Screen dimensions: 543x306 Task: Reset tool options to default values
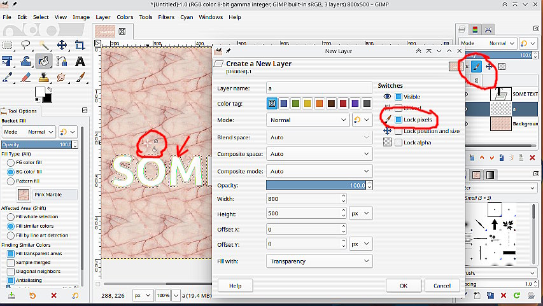click(x=75, y=295)
